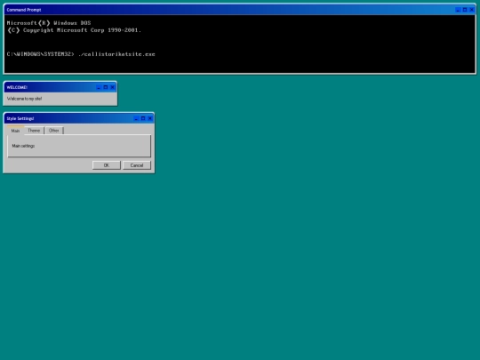
Task: Click the 'Microsoft(R) Windows DOS' line
Action: (x=49, y=23)
